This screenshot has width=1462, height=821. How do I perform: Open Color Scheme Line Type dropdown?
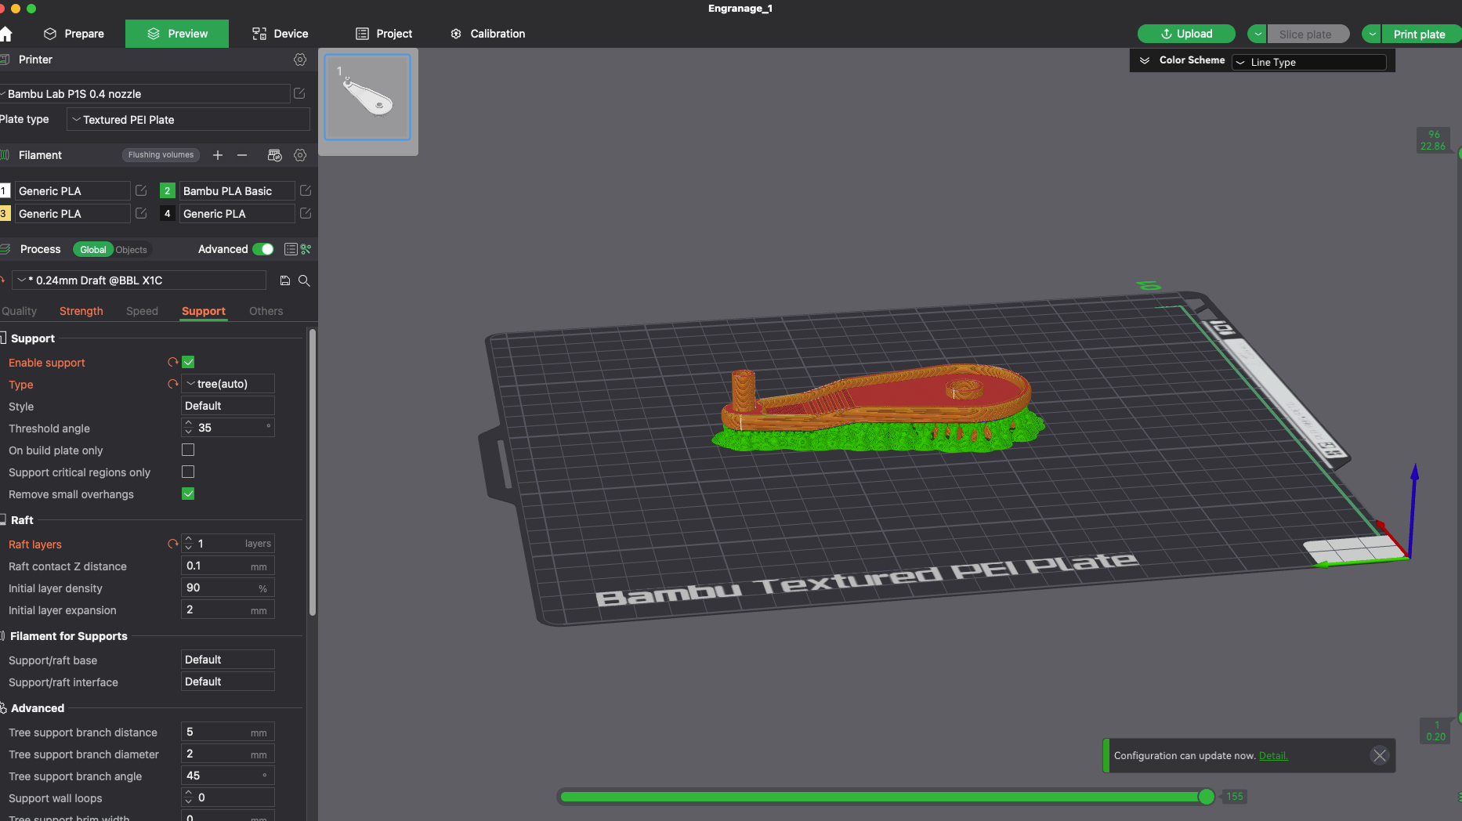coord(1309,62)
